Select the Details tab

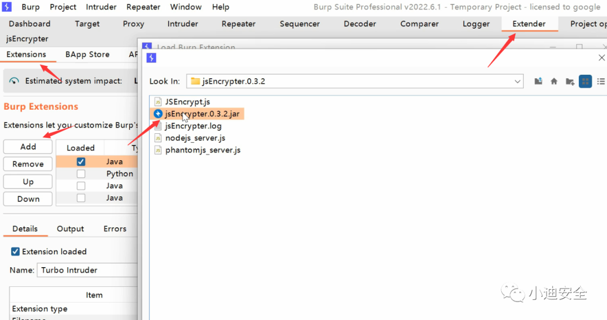tap(25, 228)
